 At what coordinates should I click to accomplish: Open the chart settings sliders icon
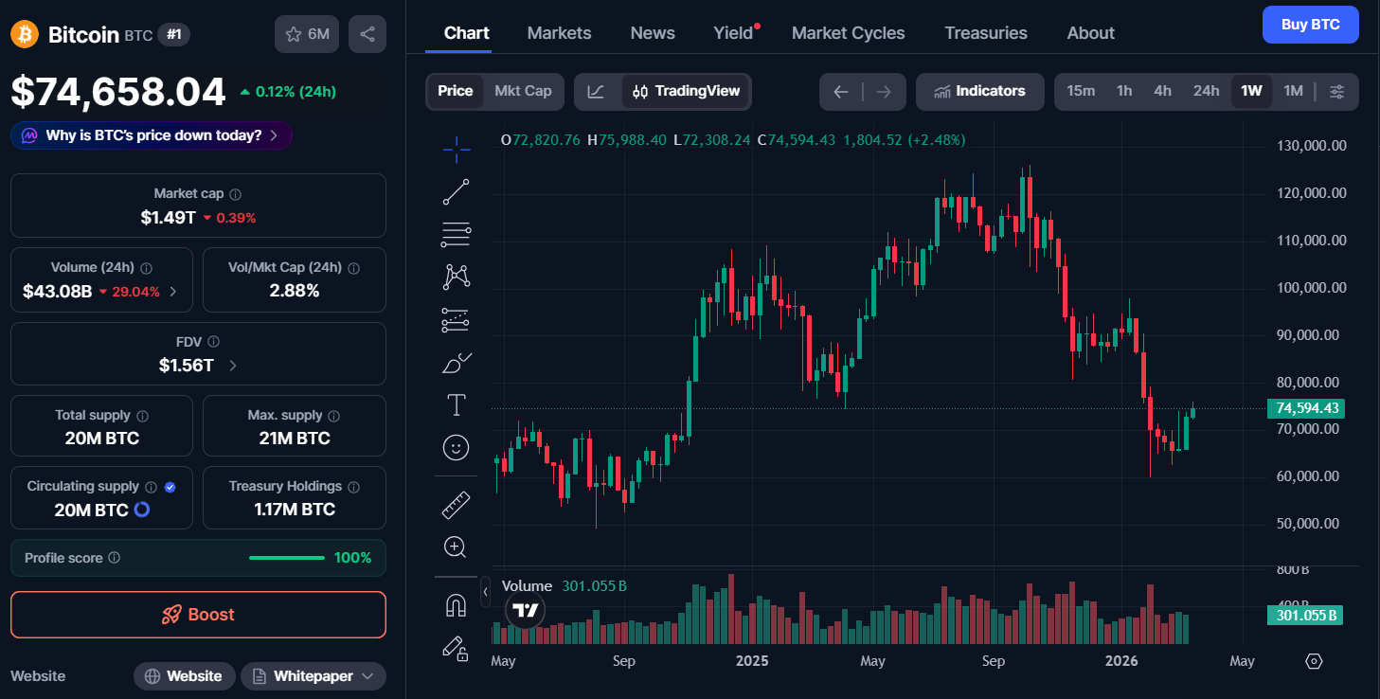[x=1336, y=92]
